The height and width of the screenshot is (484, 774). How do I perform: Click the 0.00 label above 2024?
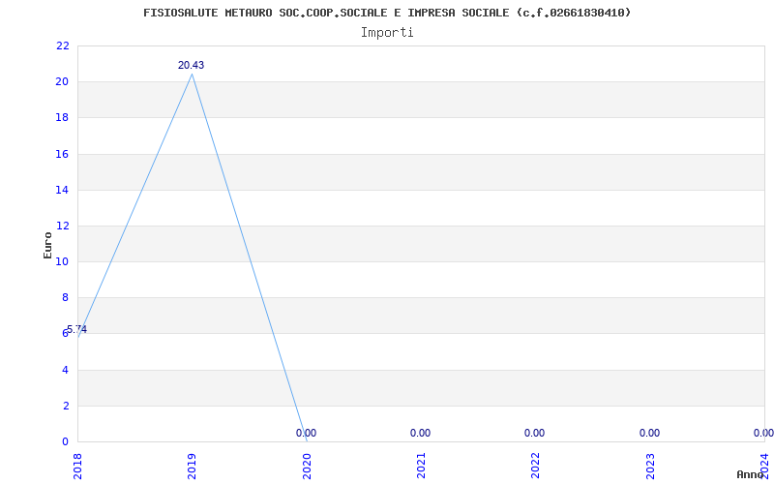pos(763,433)
